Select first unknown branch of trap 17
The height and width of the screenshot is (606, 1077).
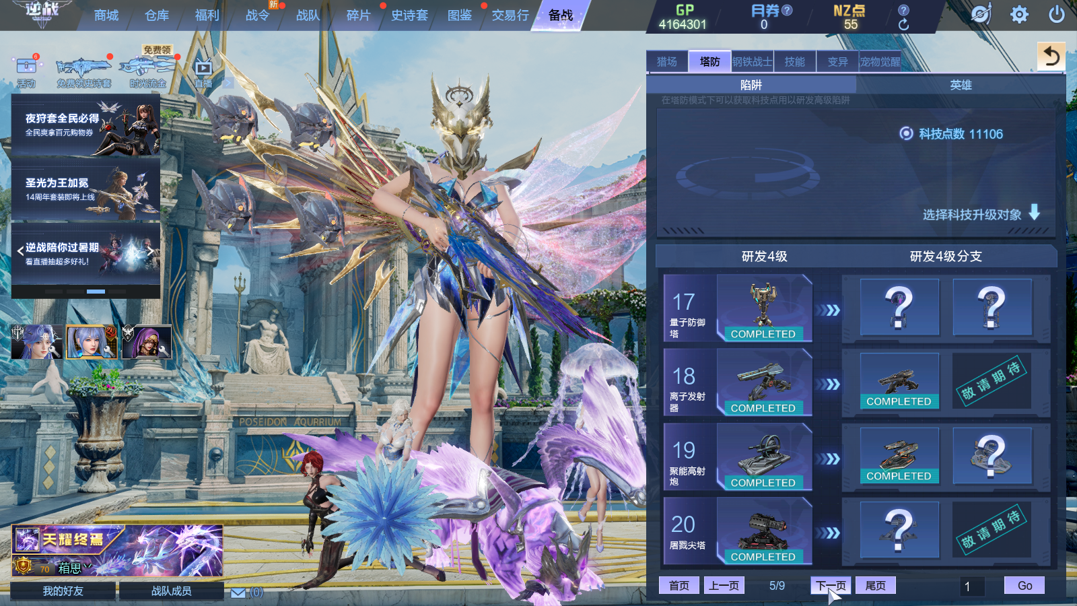click(899, 307)
